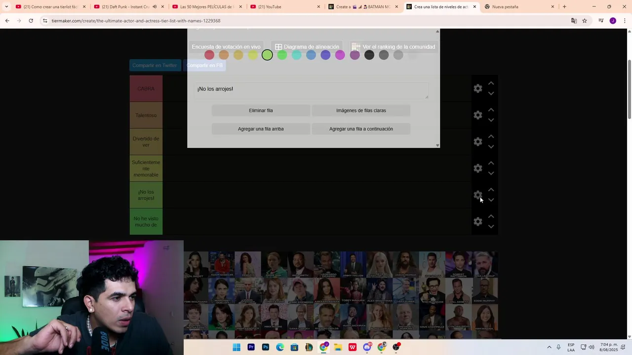Viewport: 632px width, 355px height.
Task: Open Encuesta de votación en vivo
Action: point(226,47)
